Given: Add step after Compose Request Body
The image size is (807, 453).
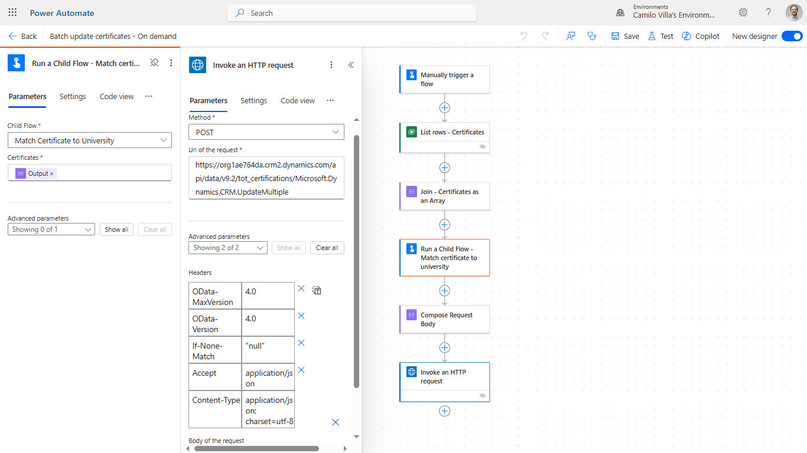Looking at the screenshot, I should click(x=445, y=348).
